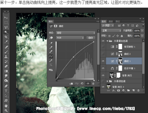Image resolution: width=148 pixels, height=113 pixels.
Task: Click the clipping warning histogram icon
Action: [51, 70]
